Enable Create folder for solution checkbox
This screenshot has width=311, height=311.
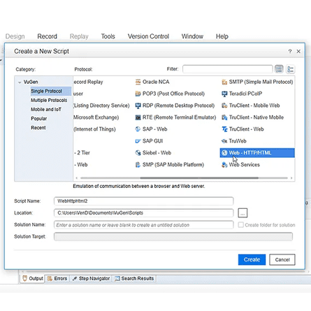point(241,225)
